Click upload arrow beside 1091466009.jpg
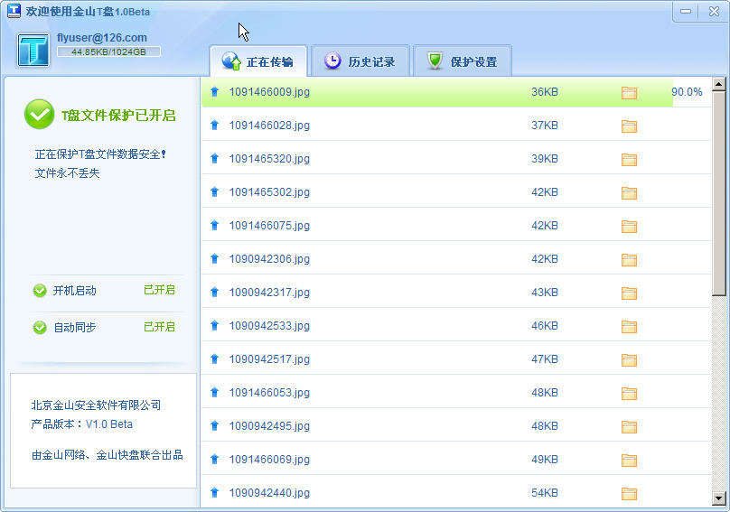This screenshot has width=730, height=512. [215, 92]
